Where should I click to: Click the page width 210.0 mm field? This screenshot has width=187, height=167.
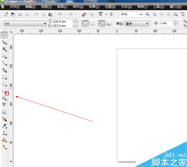click(x=62, y=21)
